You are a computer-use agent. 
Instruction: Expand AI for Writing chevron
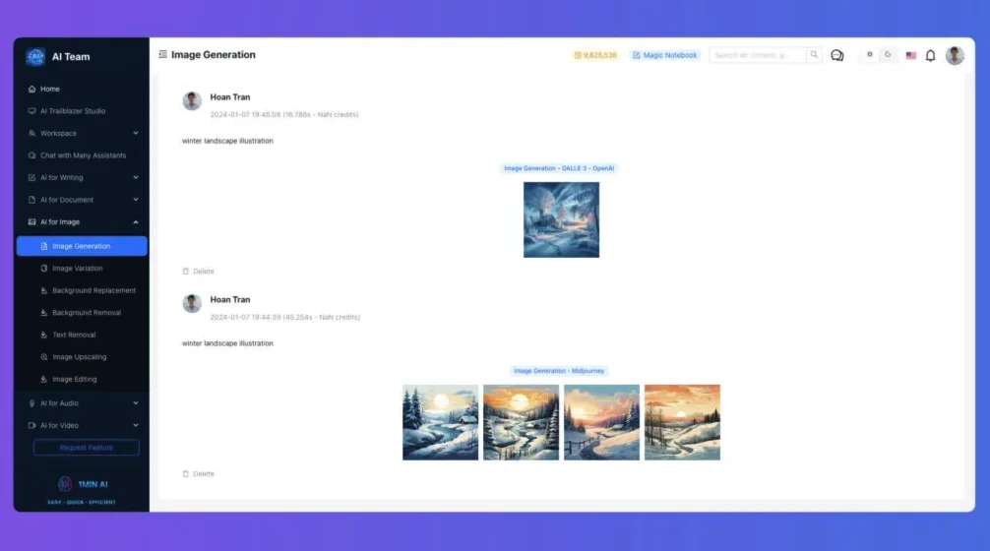[x=135, y=177]
